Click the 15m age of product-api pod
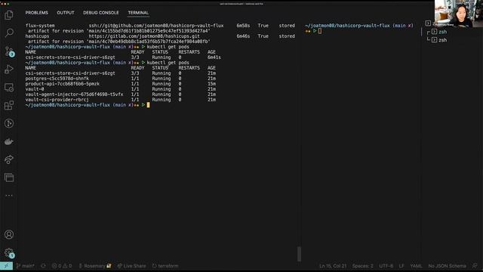Viewport: 483px width, 272px height. (x=211, y=84)
